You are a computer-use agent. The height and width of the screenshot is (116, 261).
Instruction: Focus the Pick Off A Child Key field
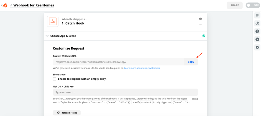coord(125,92)
